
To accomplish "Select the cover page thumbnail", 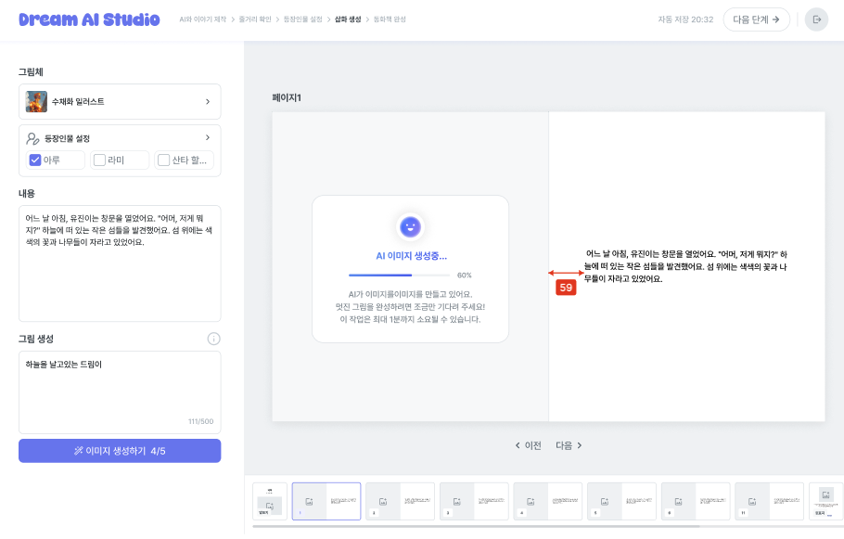I will click(270, 501).
